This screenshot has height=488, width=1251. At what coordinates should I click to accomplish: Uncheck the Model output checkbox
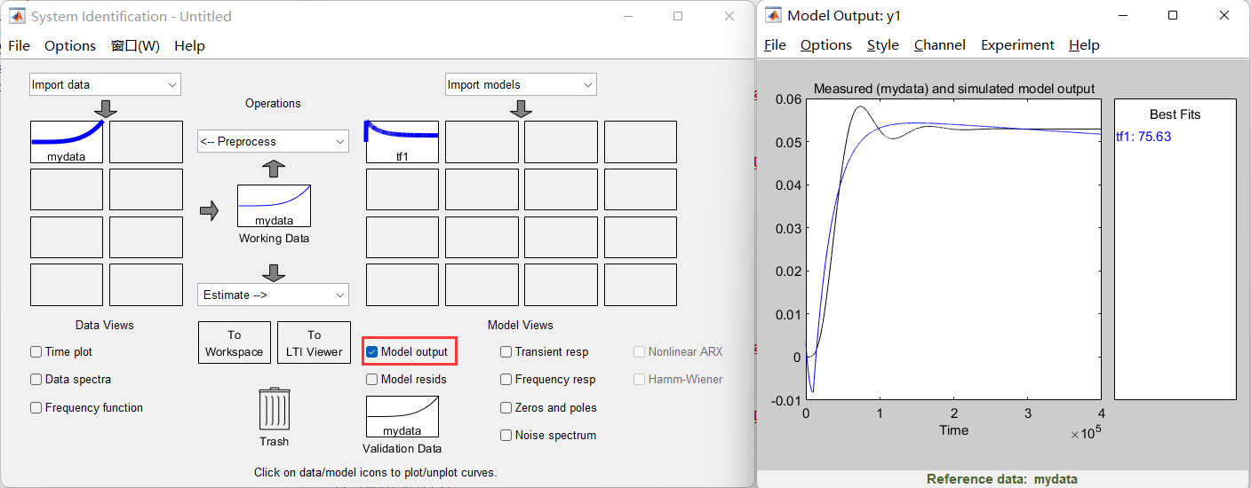pyautogui.click(x=372, y=352)
